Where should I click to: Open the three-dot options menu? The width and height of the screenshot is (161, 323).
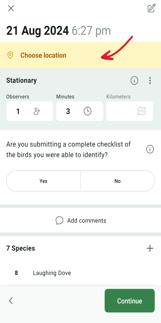click(150, 80)
